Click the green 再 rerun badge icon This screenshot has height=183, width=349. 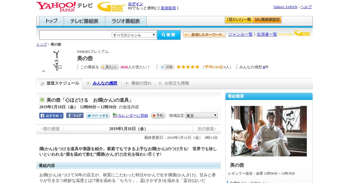42,100
